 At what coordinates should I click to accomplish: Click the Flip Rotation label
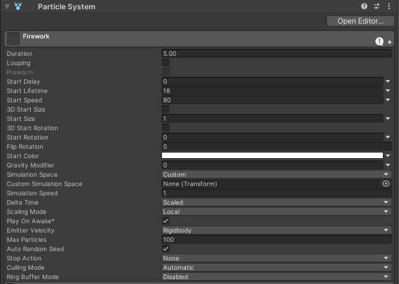pos(25,147)
